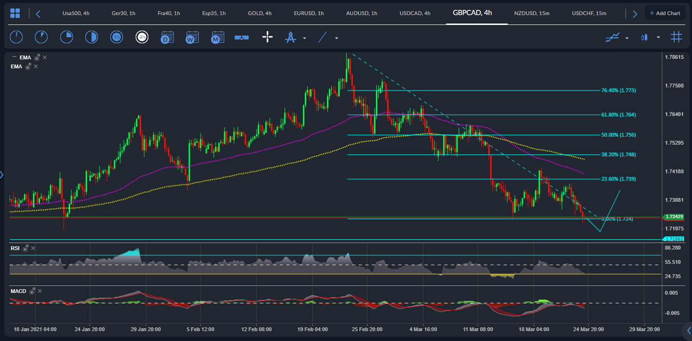Click the current price label 1.72429
This screenshot has width=692, height=341.
[674, 217]
